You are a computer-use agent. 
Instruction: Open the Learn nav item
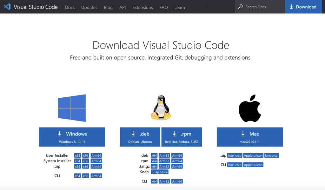pyautogui.click(x=180, y=8)
